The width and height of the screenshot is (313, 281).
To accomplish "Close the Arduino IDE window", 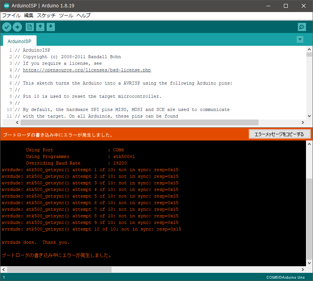I will 303,6.
